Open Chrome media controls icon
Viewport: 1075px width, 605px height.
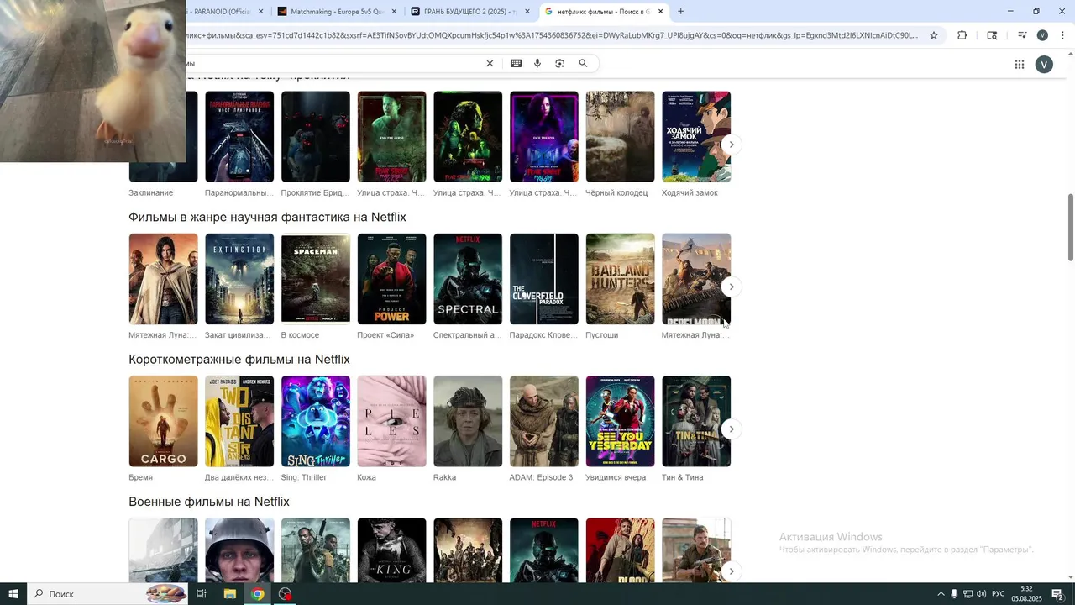1022,35
